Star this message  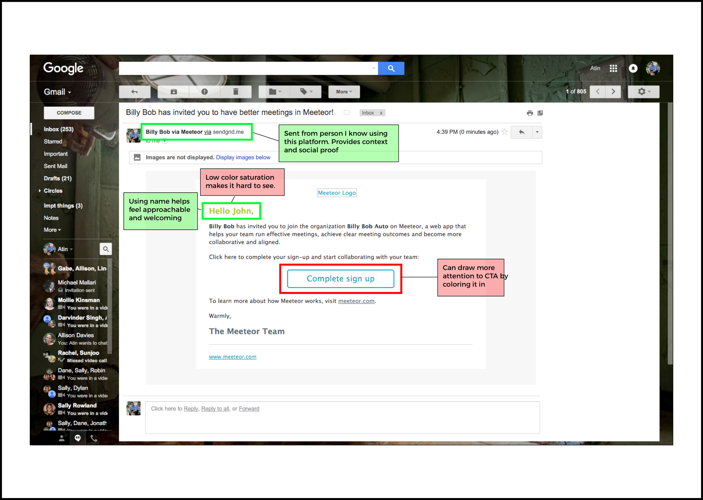click(x=504, y=132)
